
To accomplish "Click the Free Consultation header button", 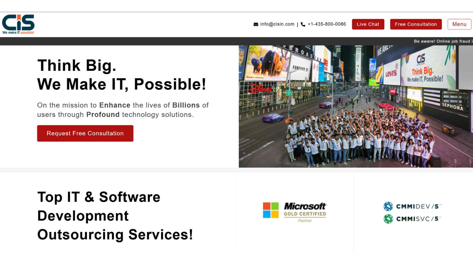I will pos(416,24).
